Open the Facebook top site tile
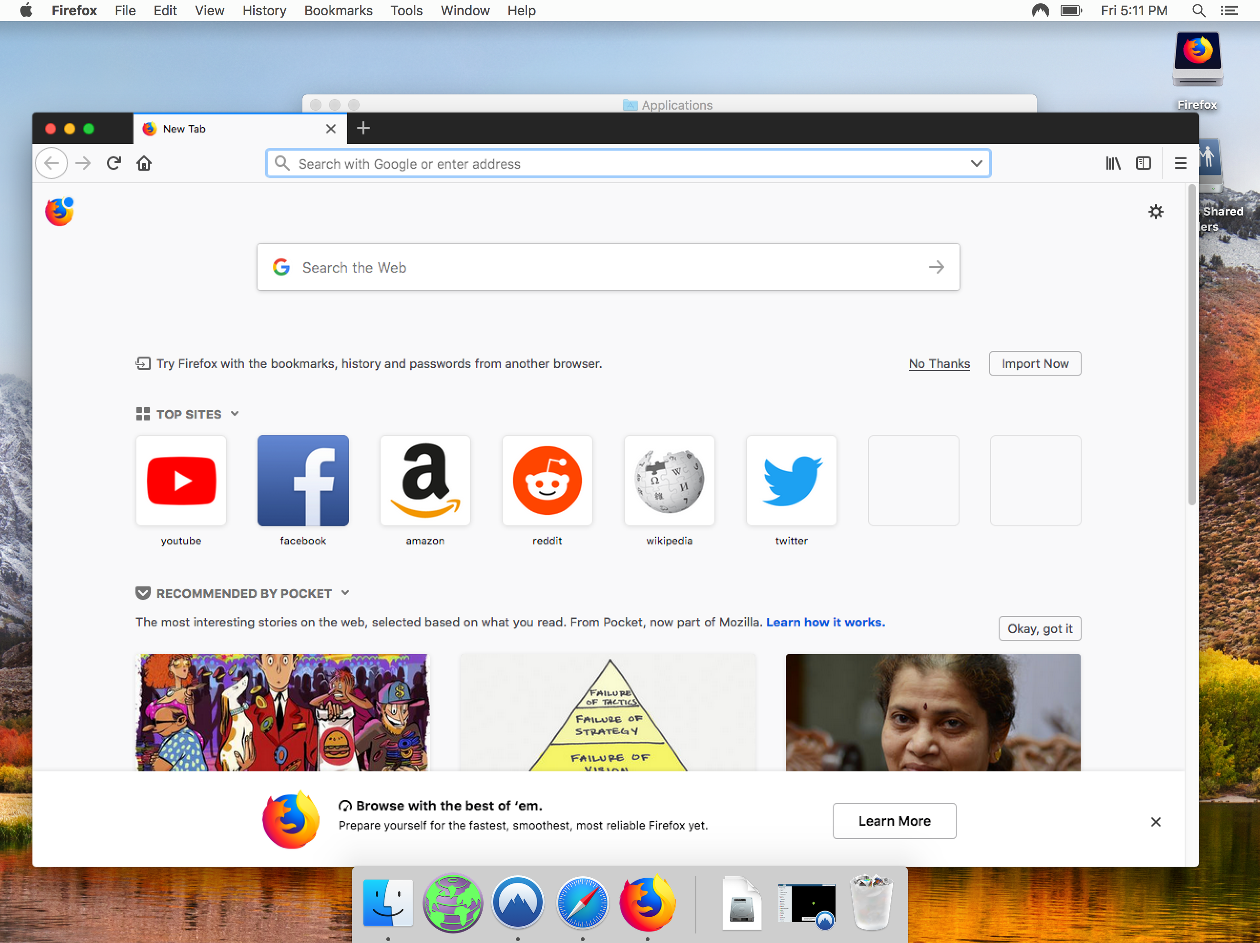This screenshot has width=1260, height=943. (303, 481)
